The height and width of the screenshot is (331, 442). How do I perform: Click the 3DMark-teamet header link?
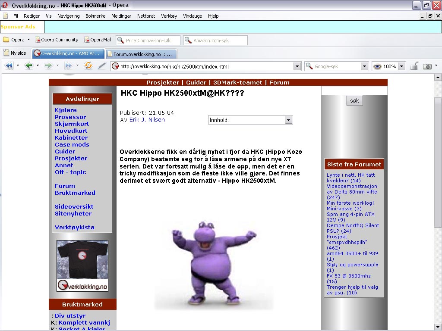pyautogui.click(x=238, y=82)
